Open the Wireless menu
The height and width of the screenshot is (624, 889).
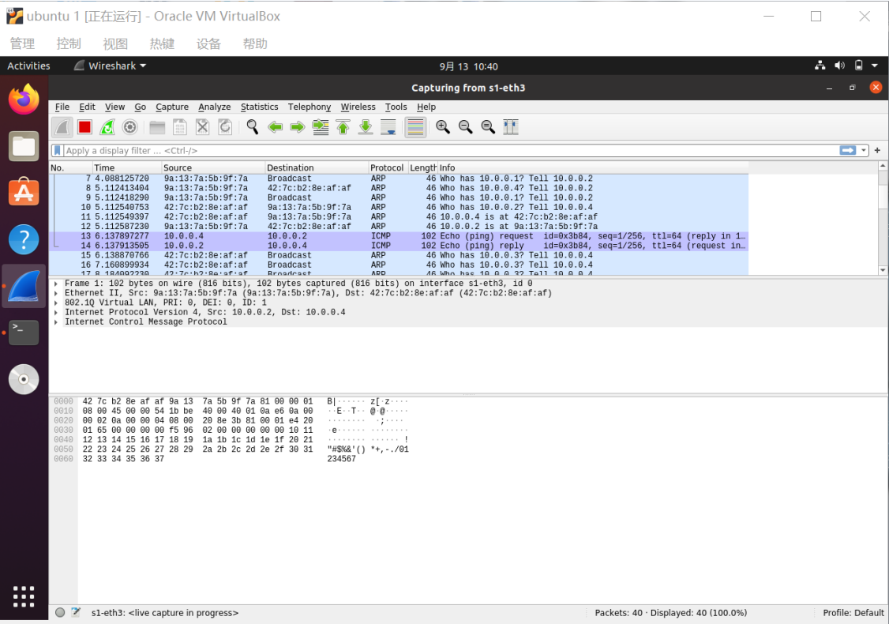tap(358, 107)
